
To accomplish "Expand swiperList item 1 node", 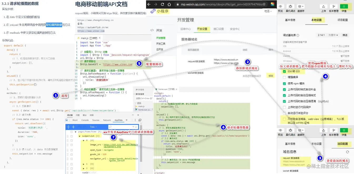I will 83,164.
